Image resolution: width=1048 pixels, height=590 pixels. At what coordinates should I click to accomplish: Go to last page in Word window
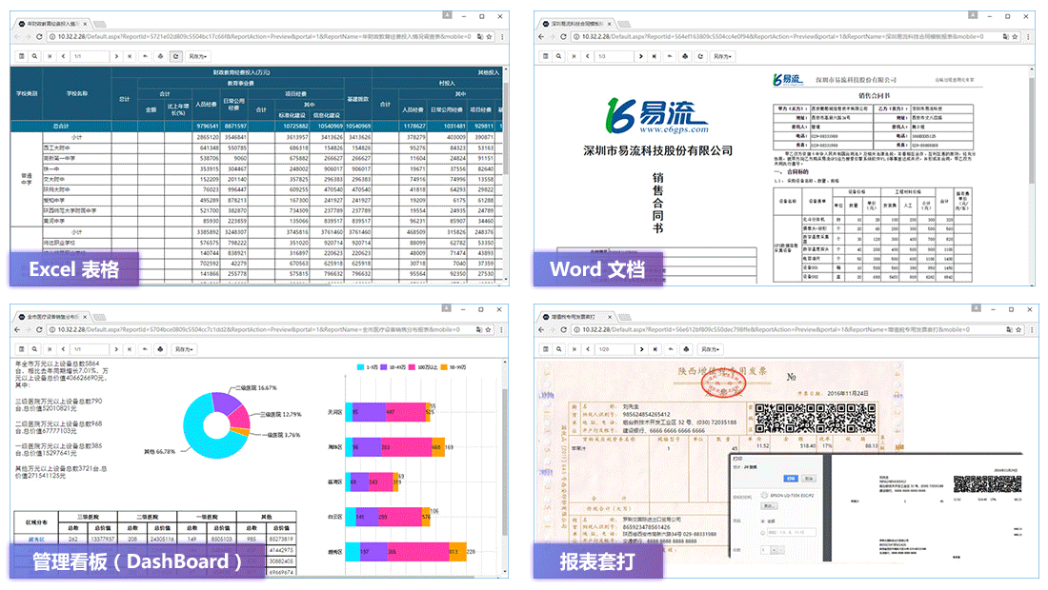point(654,57)
